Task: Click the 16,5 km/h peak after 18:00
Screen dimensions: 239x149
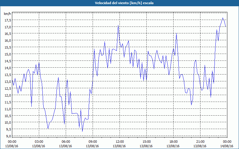Action: pos(176,33)
